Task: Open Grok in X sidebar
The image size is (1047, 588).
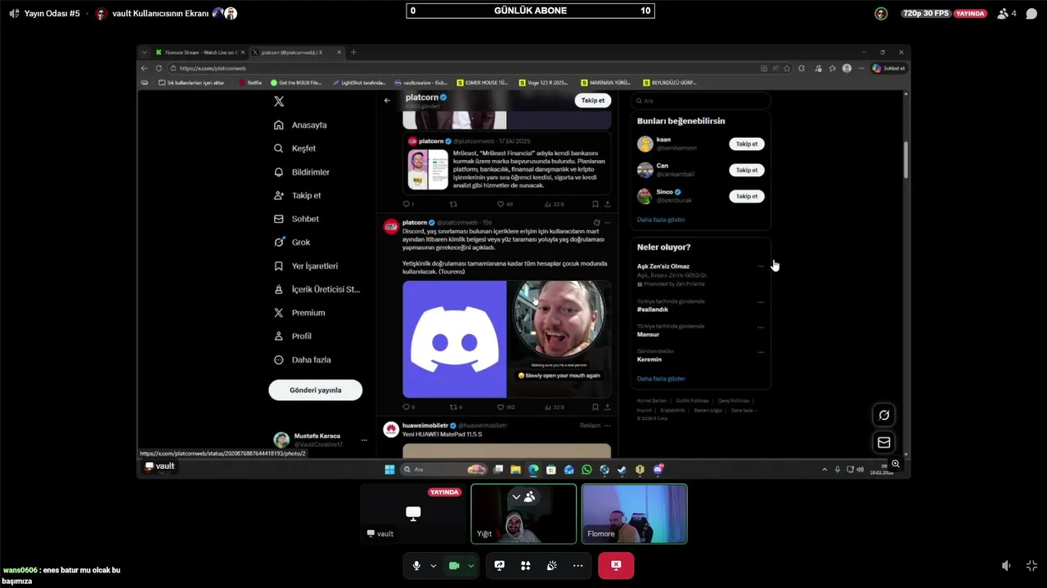Action: (292, 243)
